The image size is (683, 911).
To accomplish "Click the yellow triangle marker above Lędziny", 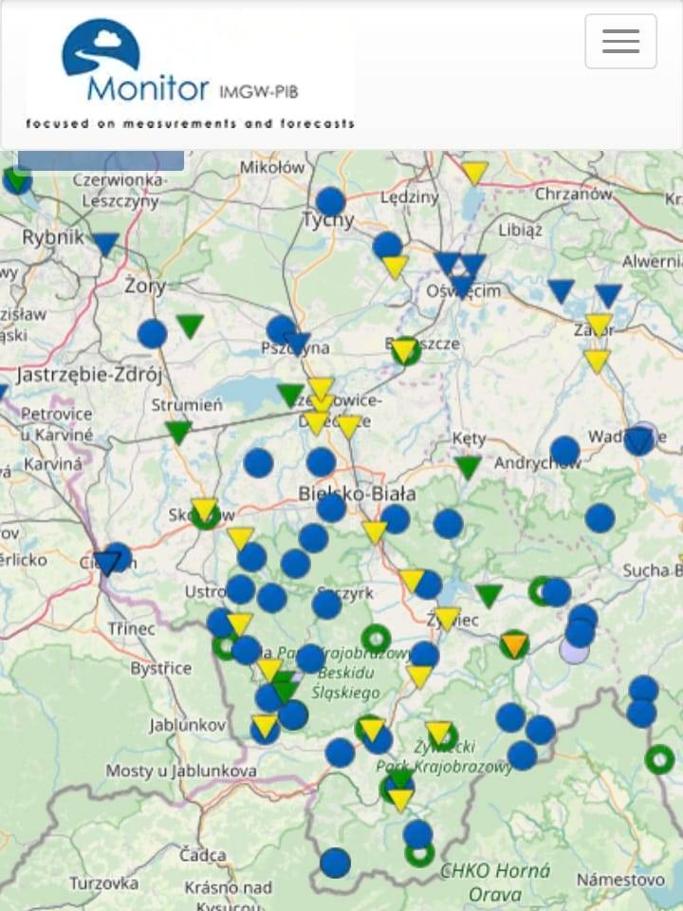I will pyautogui.click(x=474, y=172).
